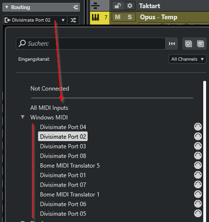Select Divisimate Port 07
Image resolution: width=209 pixels, height=222 pixels.
point(63,185)
